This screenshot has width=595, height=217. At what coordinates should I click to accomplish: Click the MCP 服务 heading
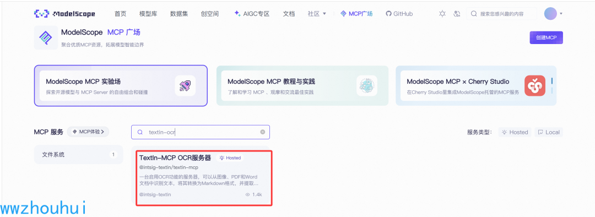[x=48, y=132]
